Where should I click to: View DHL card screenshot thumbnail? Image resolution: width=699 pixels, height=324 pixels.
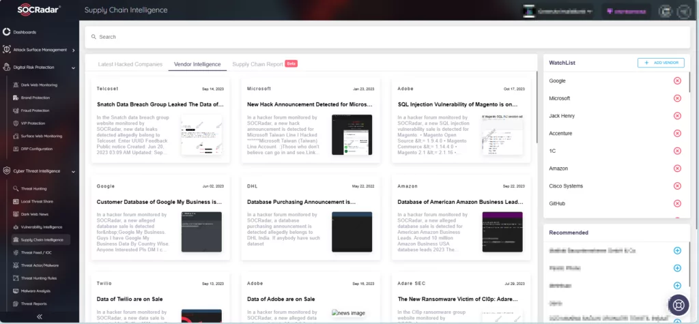[352, 232]
